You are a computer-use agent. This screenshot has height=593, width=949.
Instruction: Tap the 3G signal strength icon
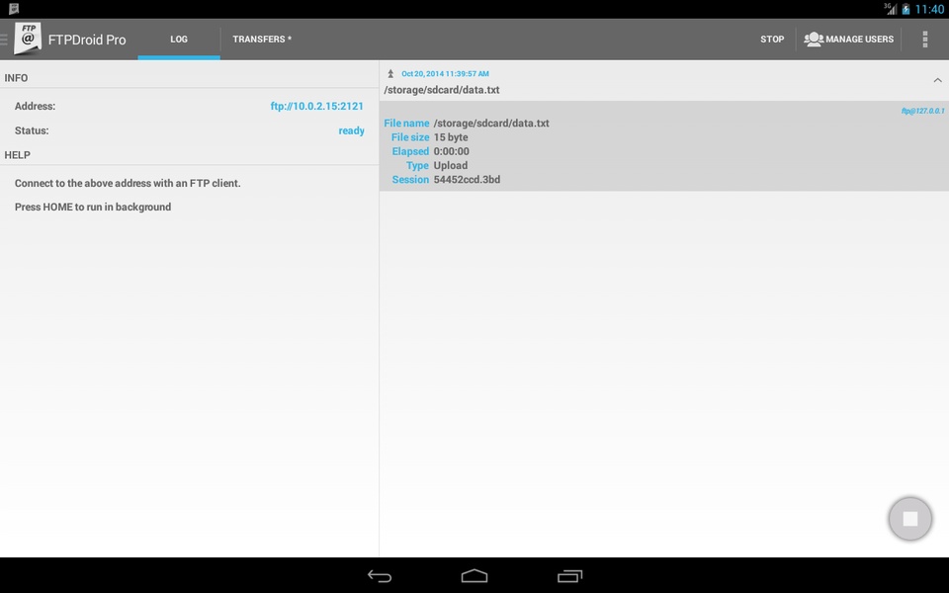click(x=891, y=9)
